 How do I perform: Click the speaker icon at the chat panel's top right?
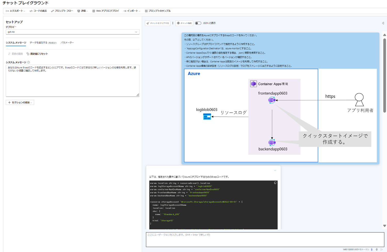click(x=383, y=23)
